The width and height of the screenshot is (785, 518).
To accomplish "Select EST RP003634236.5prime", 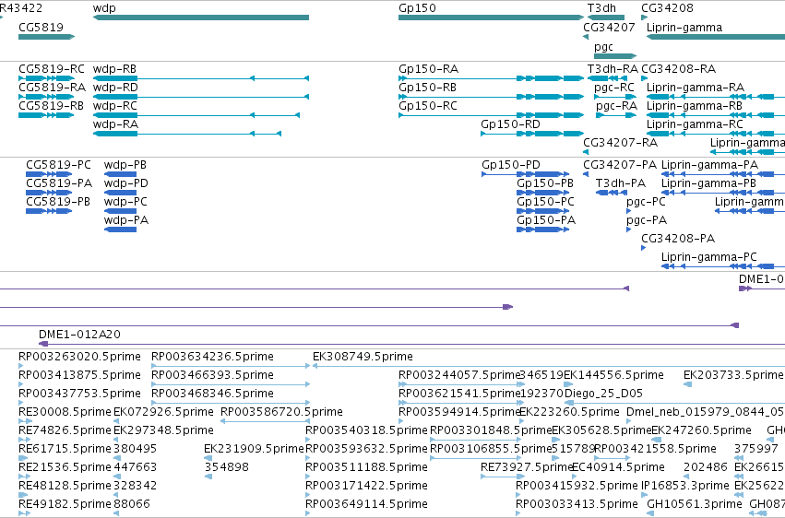I will pyautogui.click(x=212, y=357).
